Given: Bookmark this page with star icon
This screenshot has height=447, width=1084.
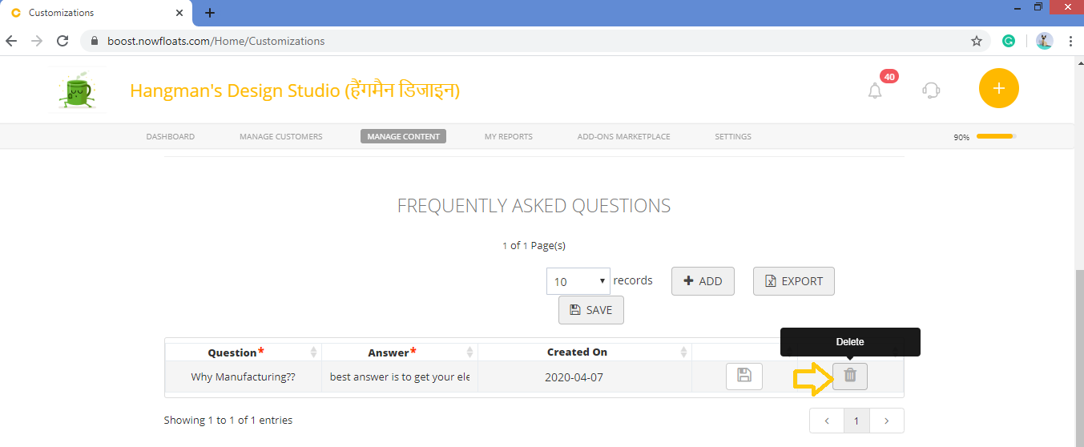Looking at the screenshot, I should [977, 41].
